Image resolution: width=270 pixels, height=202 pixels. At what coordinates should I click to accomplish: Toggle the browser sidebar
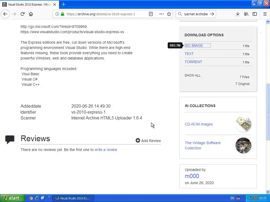(255, 14)
